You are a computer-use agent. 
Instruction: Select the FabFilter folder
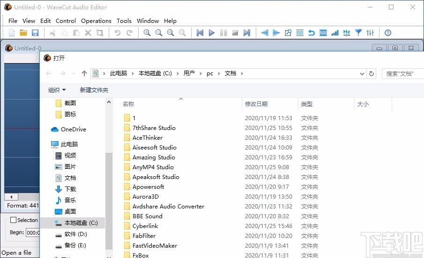pyautogui.click(x=140, y=236)
